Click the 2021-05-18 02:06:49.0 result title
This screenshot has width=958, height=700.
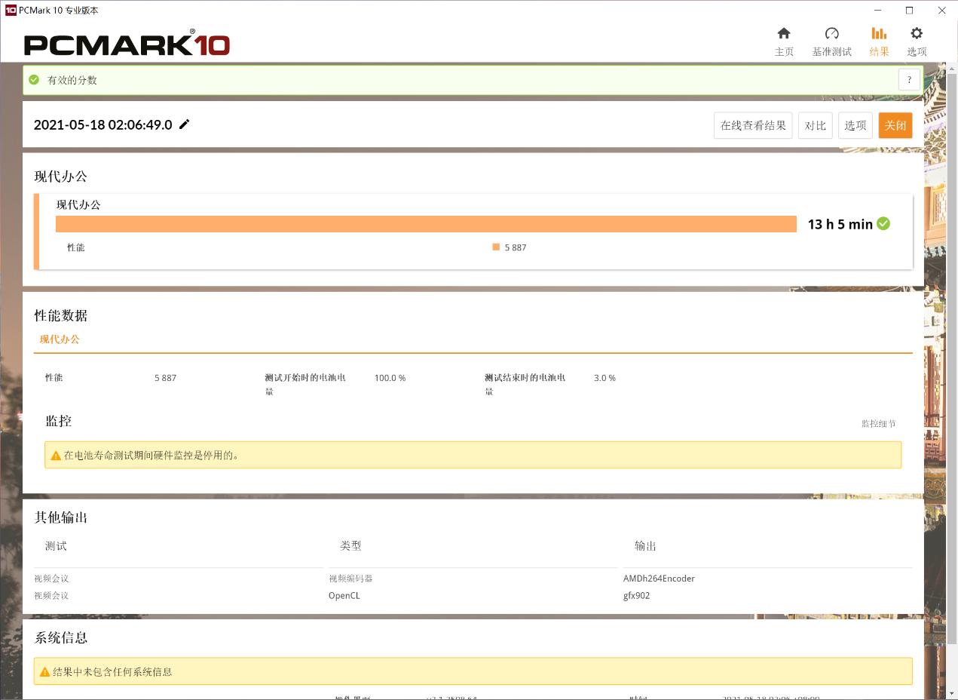pyautogui.click(x=103, y=125)
